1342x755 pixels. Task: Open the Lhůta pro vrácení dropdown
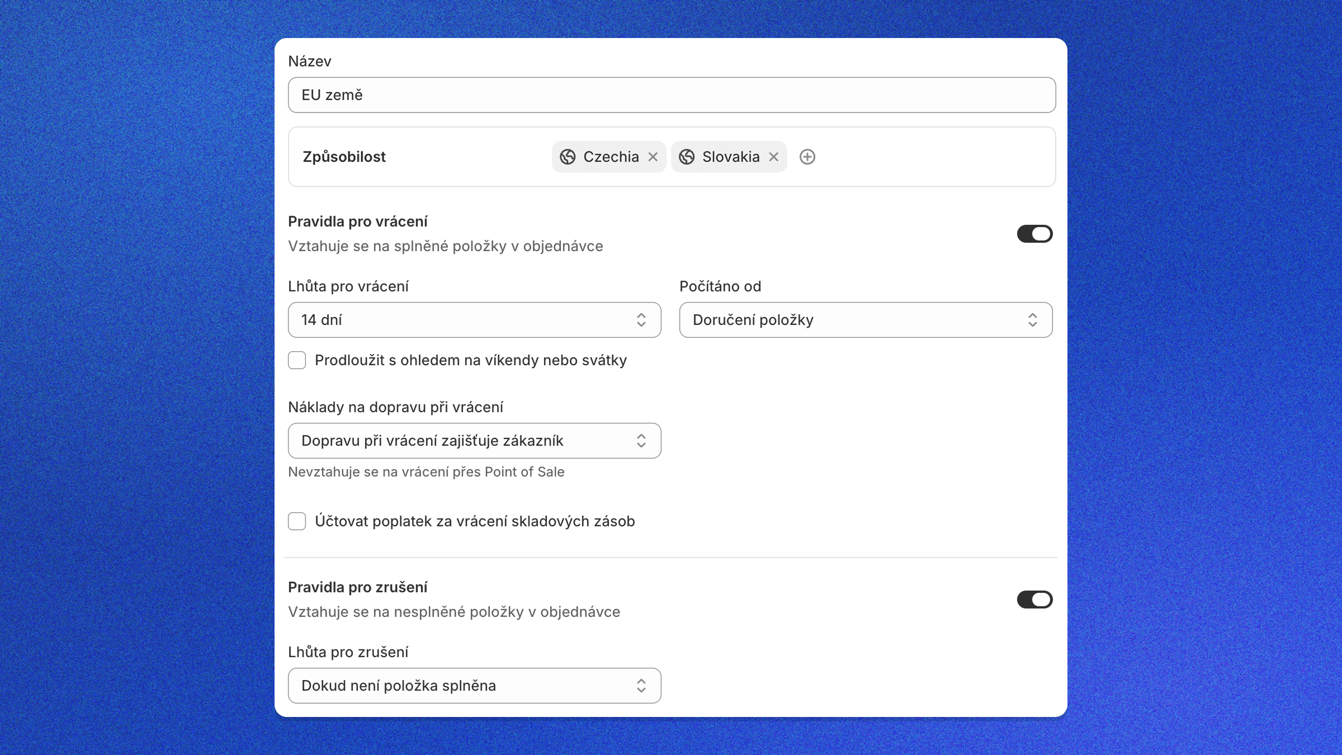pos(474,320)
